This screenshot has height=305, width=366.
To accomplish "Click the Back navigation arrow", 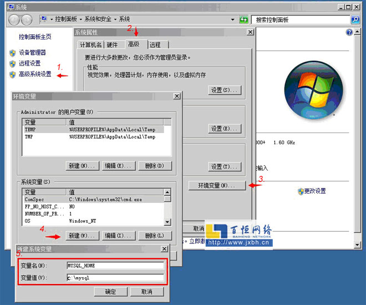I will (x=14, y=20).
